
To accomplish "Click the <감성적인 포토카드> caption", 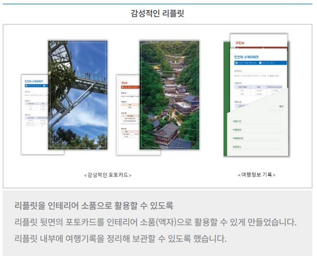I will click(x=108, y=175).
